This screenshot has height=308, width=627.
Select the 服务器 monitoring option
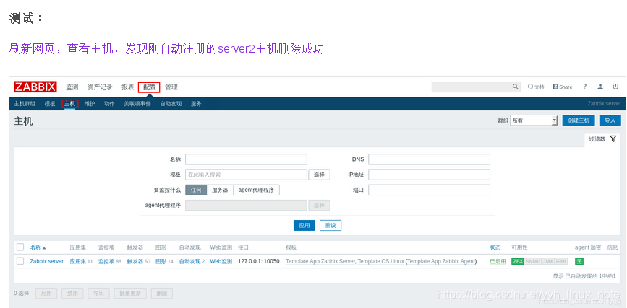(x=220, y=190)
